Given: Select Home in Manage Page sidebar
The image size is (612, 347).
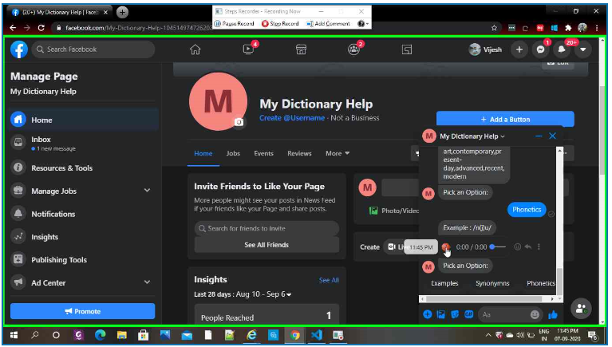Looking at the screenshot, I should tap(83, 120).
